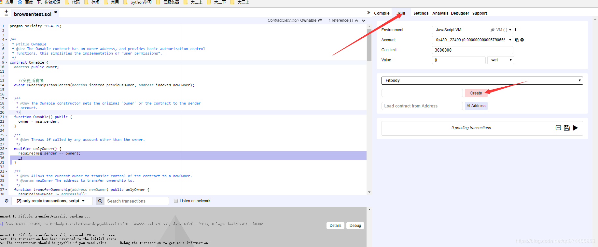Open the wei unit dropdown

coord(501,60)
